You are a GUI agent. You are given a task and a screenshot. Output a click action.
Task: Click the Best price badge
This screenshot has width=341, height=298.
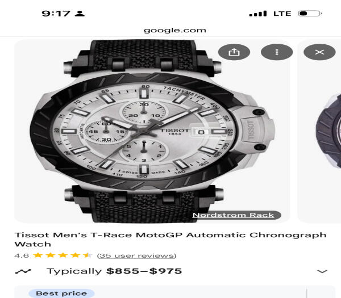point(61,293)
